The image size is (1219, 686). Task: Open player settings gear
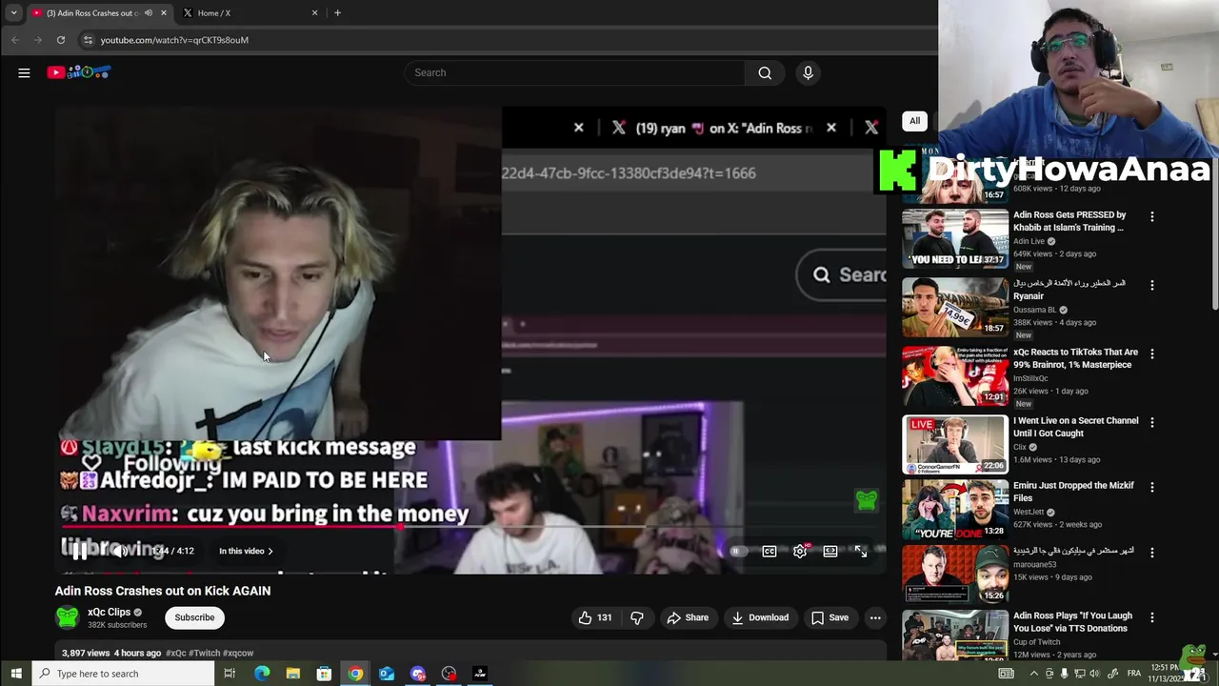coord(800,551)
